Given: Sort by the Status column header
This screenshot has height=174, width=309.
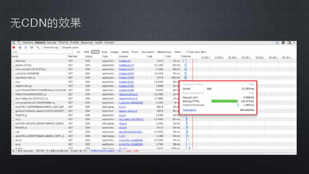Looking at the screenshot, I should click(x=89, y=56).
